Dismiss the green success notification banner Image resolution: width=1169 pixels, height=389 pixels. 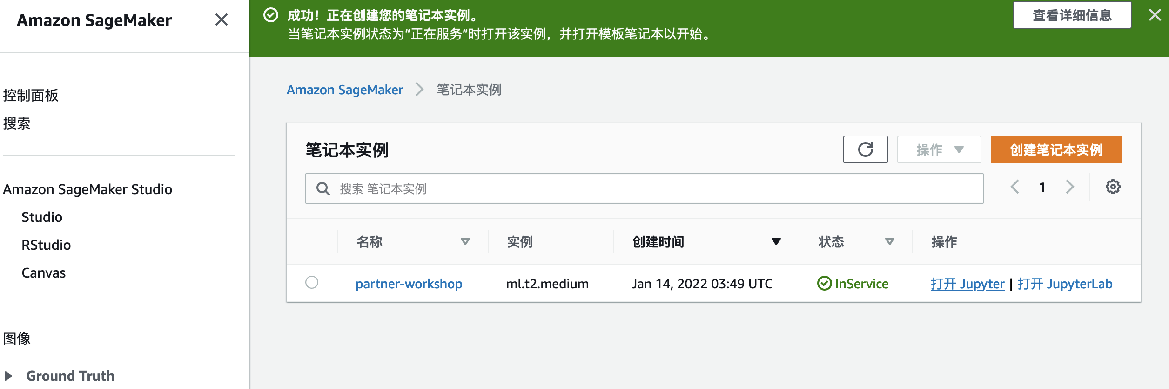(x=1155, y=15)
